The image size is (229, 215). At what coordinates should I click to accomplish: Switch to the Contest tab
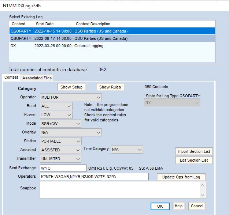[11, 77]
